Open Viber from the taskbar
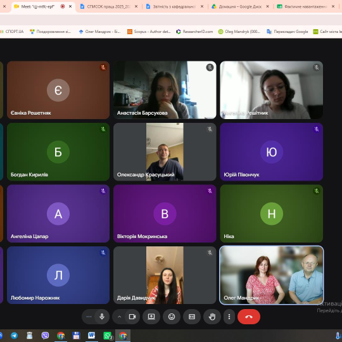The image size is (342, 342). click(45, 336)
